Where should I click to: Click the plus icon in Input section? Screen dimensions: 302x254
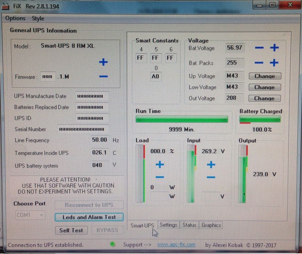pyautogui.click(x=211, y=165)
